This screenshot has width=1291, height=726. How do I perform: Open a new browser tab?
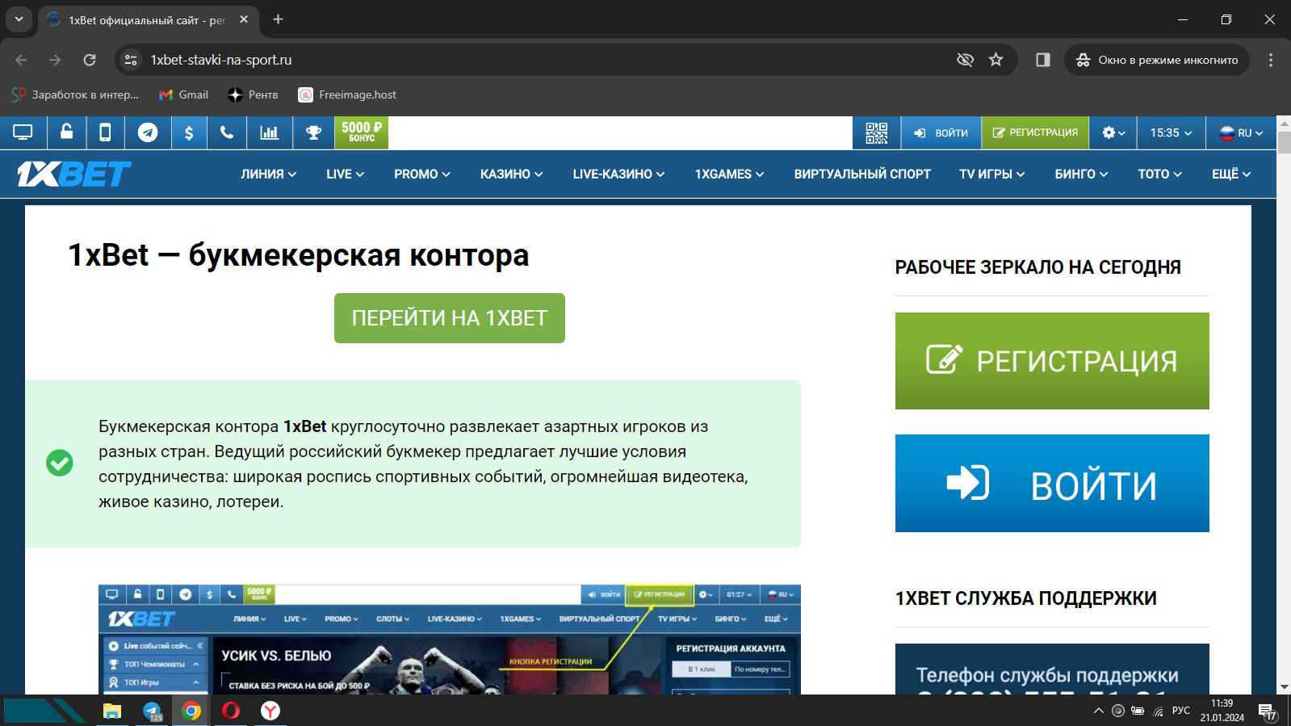point(278,19)
